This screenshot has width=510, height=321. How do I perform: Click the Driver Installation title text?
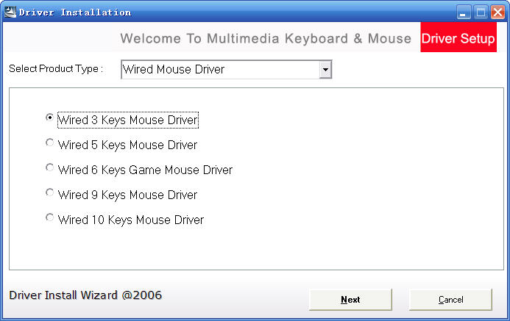tap(75, 12)
